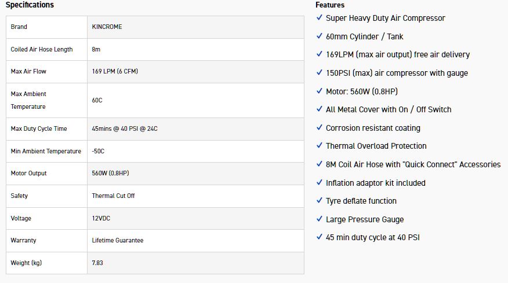
Task: Click checkmark beside Super Heavy Duty Air Compressor
Action: (320, 18)
